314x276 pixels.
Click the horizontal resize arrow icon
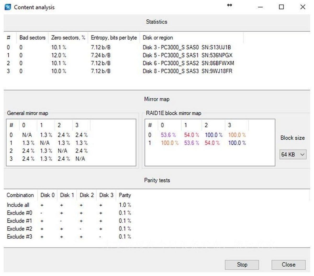[x=229, y=5]
